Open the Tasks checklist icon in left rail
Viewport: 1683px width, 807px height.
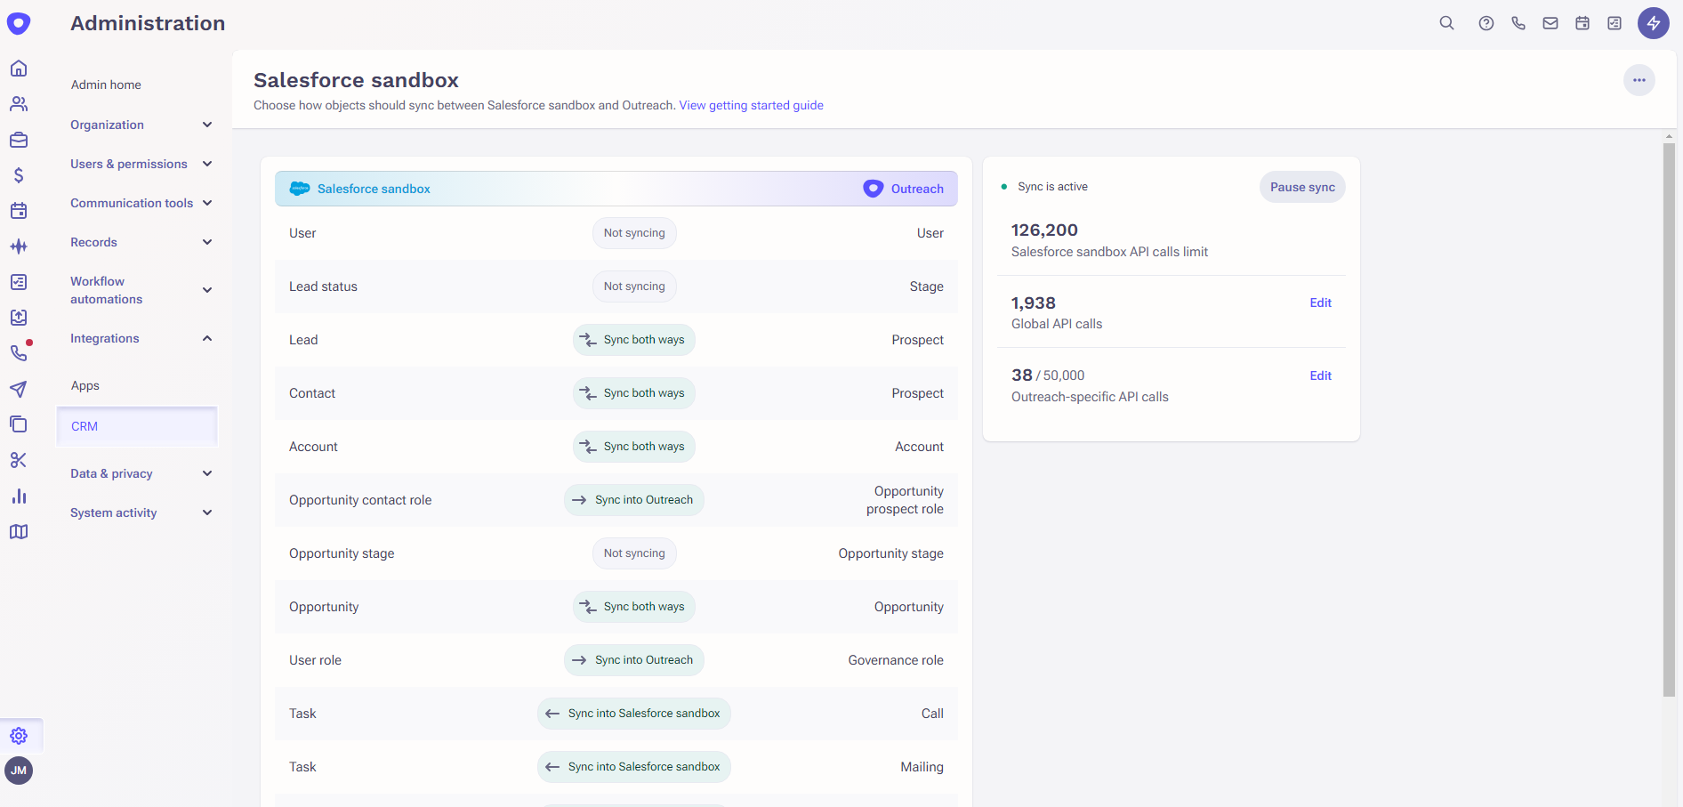point(19,282)
